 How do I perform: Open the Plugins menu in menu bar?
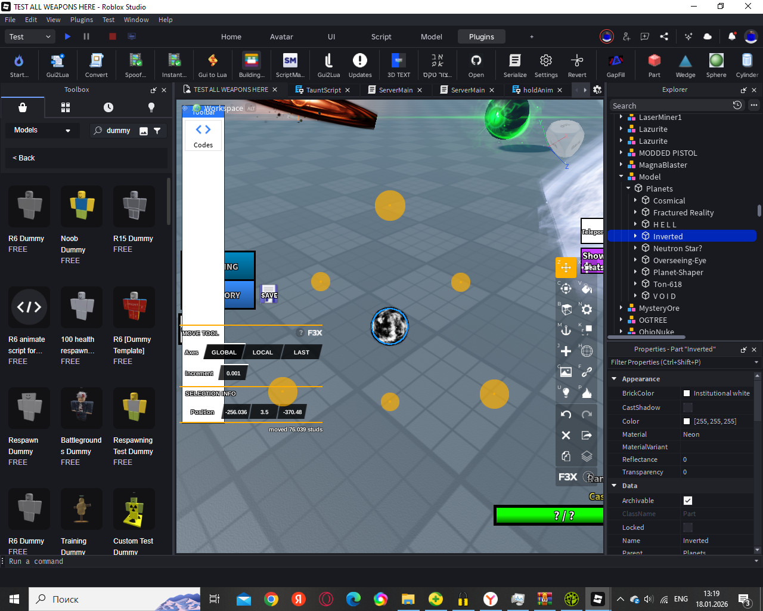[82, 20]
